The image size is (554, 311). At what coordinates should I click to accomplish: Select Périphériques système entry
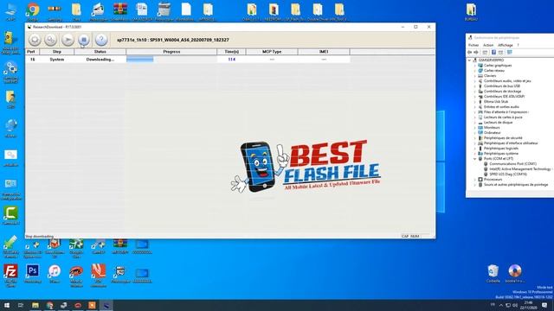pyautogui.click(x=501, y=154)
